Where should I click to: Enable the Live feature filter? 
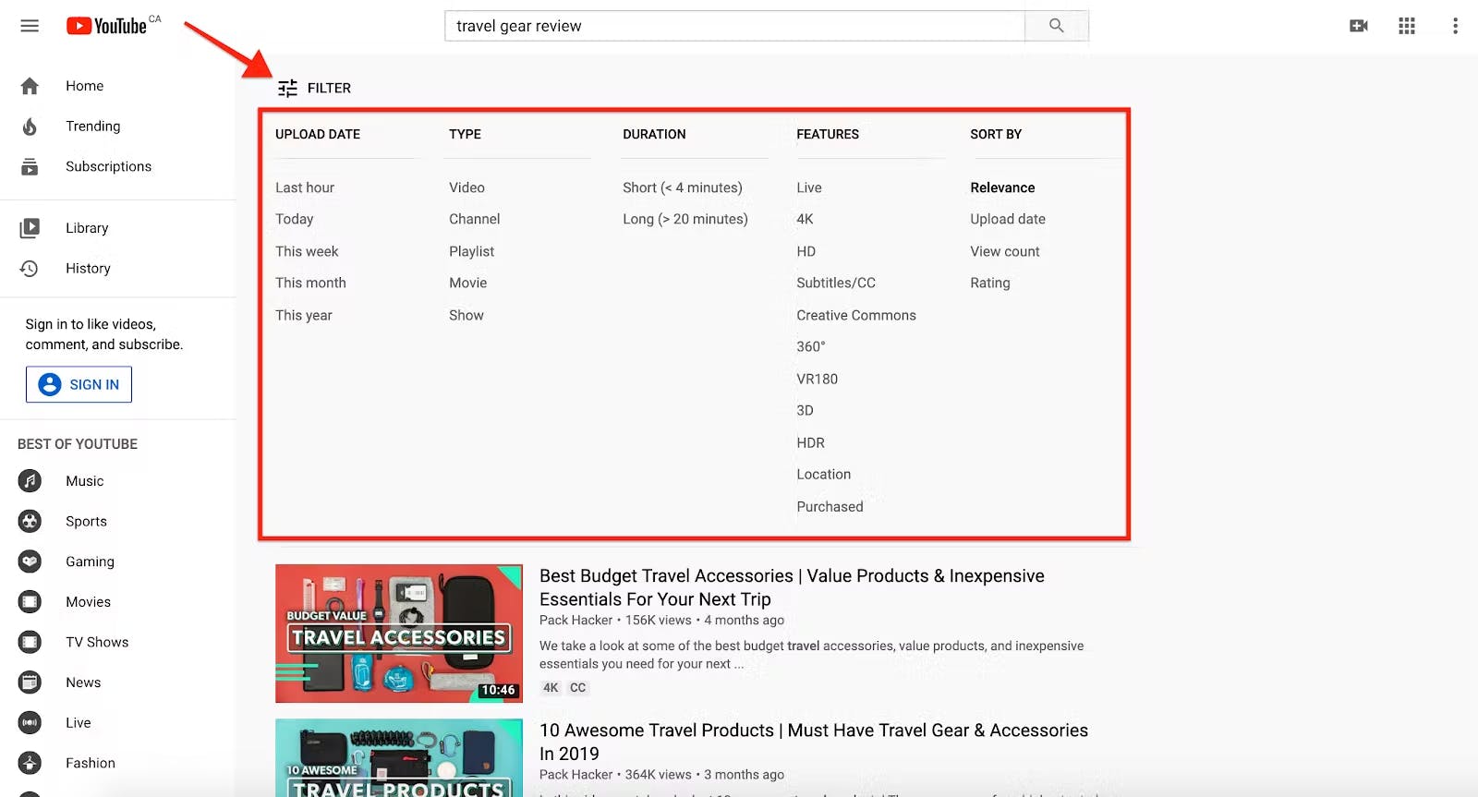click(x=809, y=187)
